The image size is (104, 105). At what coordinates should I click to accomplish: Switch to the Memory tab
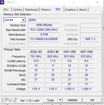coord(46,10)
